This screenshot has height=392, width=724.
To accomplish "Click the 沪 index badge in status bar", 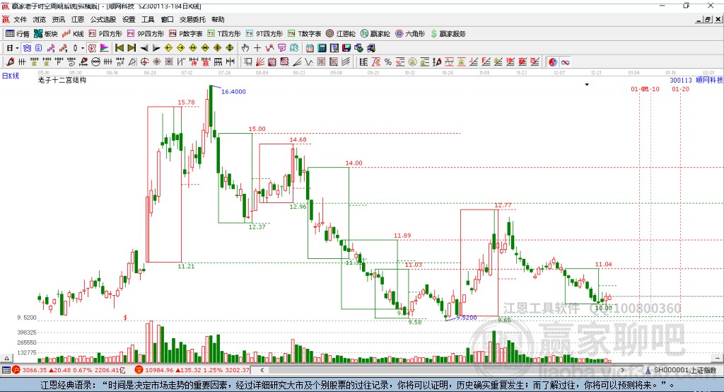I will point(16,370).
